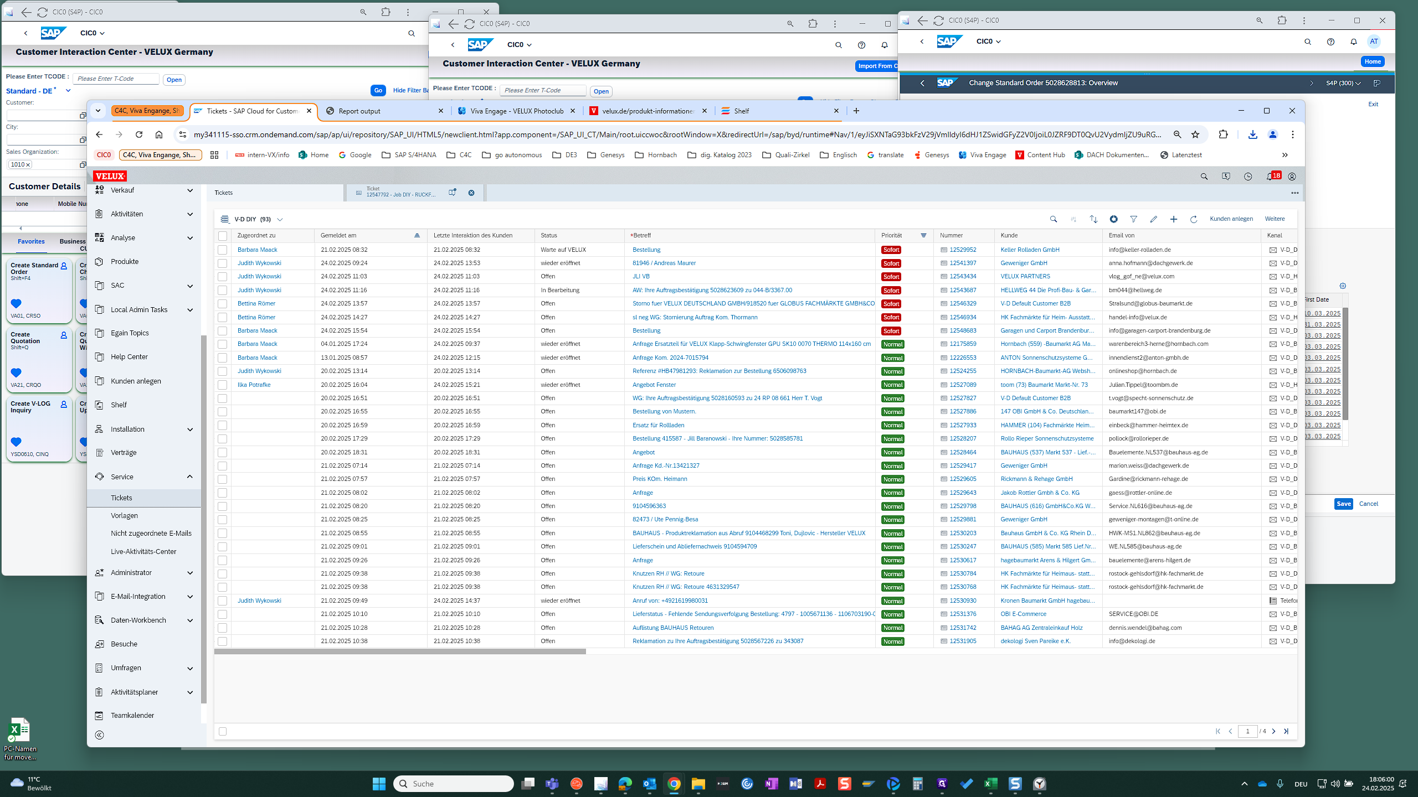Open the sort arrows icon above the ticket table

(1093, 219)
